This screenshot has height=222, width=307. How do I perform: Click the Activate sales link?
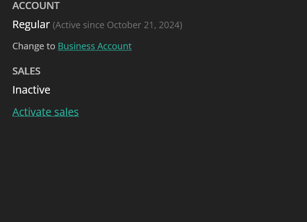(x=45, y=112)
